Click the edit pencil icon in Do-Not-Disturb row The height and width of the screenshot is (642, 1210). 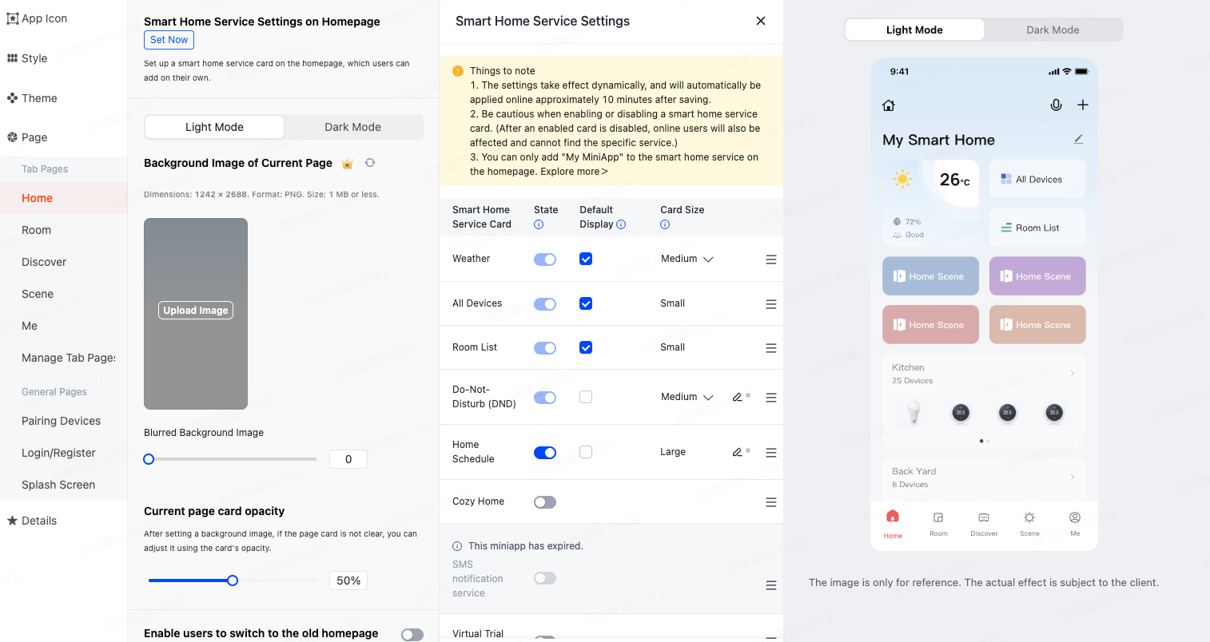737,397
